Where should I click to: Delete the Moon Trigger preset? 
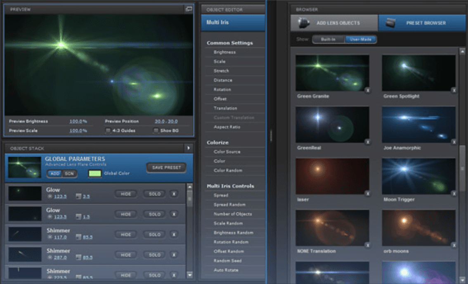click(454, 194)
